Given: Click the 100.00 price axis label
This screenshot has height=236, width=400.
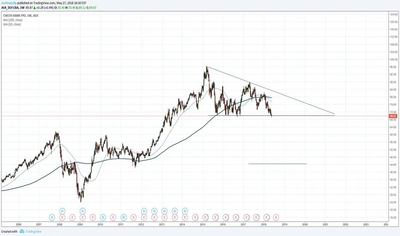Looking at the screenshot, I should pyautogui.click(x=394, y=60).
